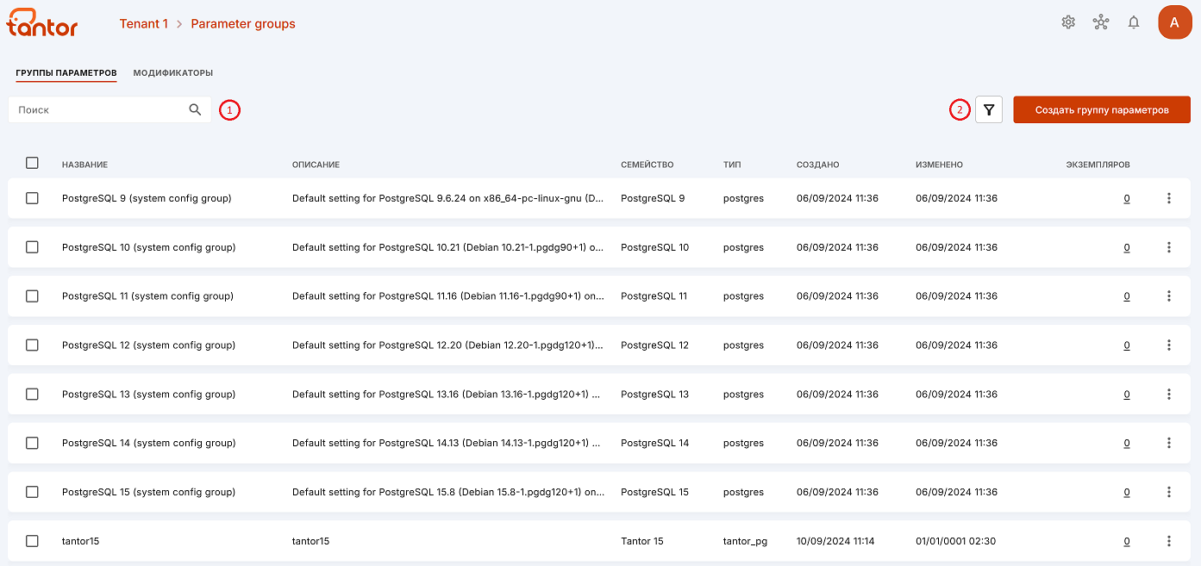1201x566 pixels.
Task: Open instances count link for PostgreSQL 9
Action: click(1127, 198)
